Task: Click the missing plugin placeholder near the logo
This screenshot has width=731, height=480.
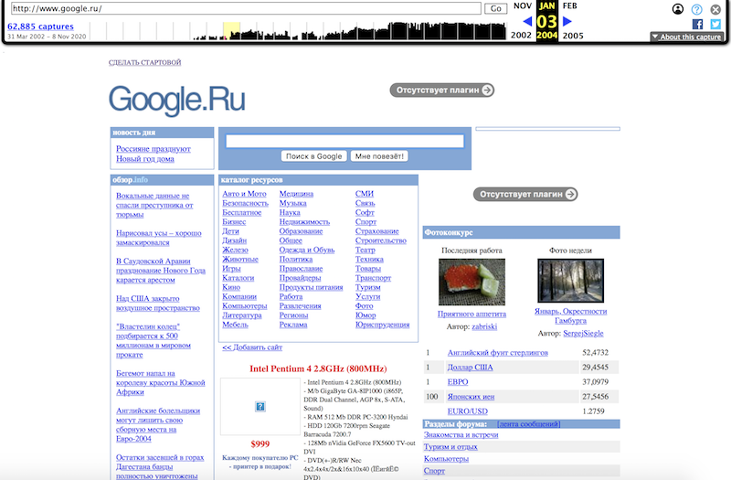Action: click(442, 90)
